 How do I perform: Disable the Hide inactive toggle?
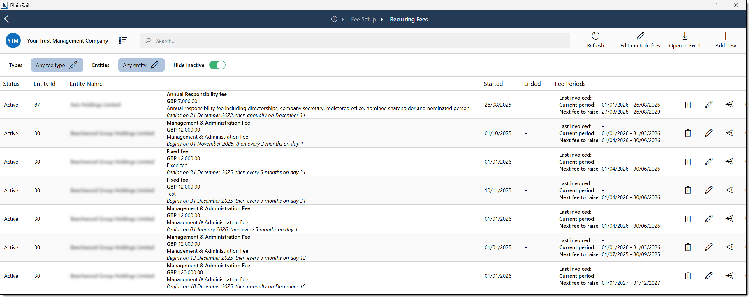coord(217,65)
